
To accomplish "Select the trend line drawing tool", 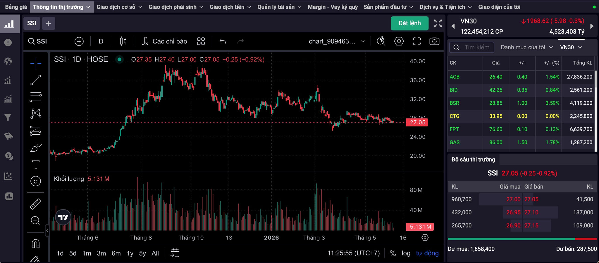I will coord(36,80).
